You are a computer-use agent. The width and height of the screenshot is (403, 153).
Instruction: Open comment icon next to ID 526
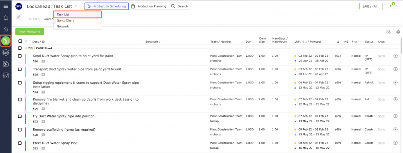tap(43, 61)
